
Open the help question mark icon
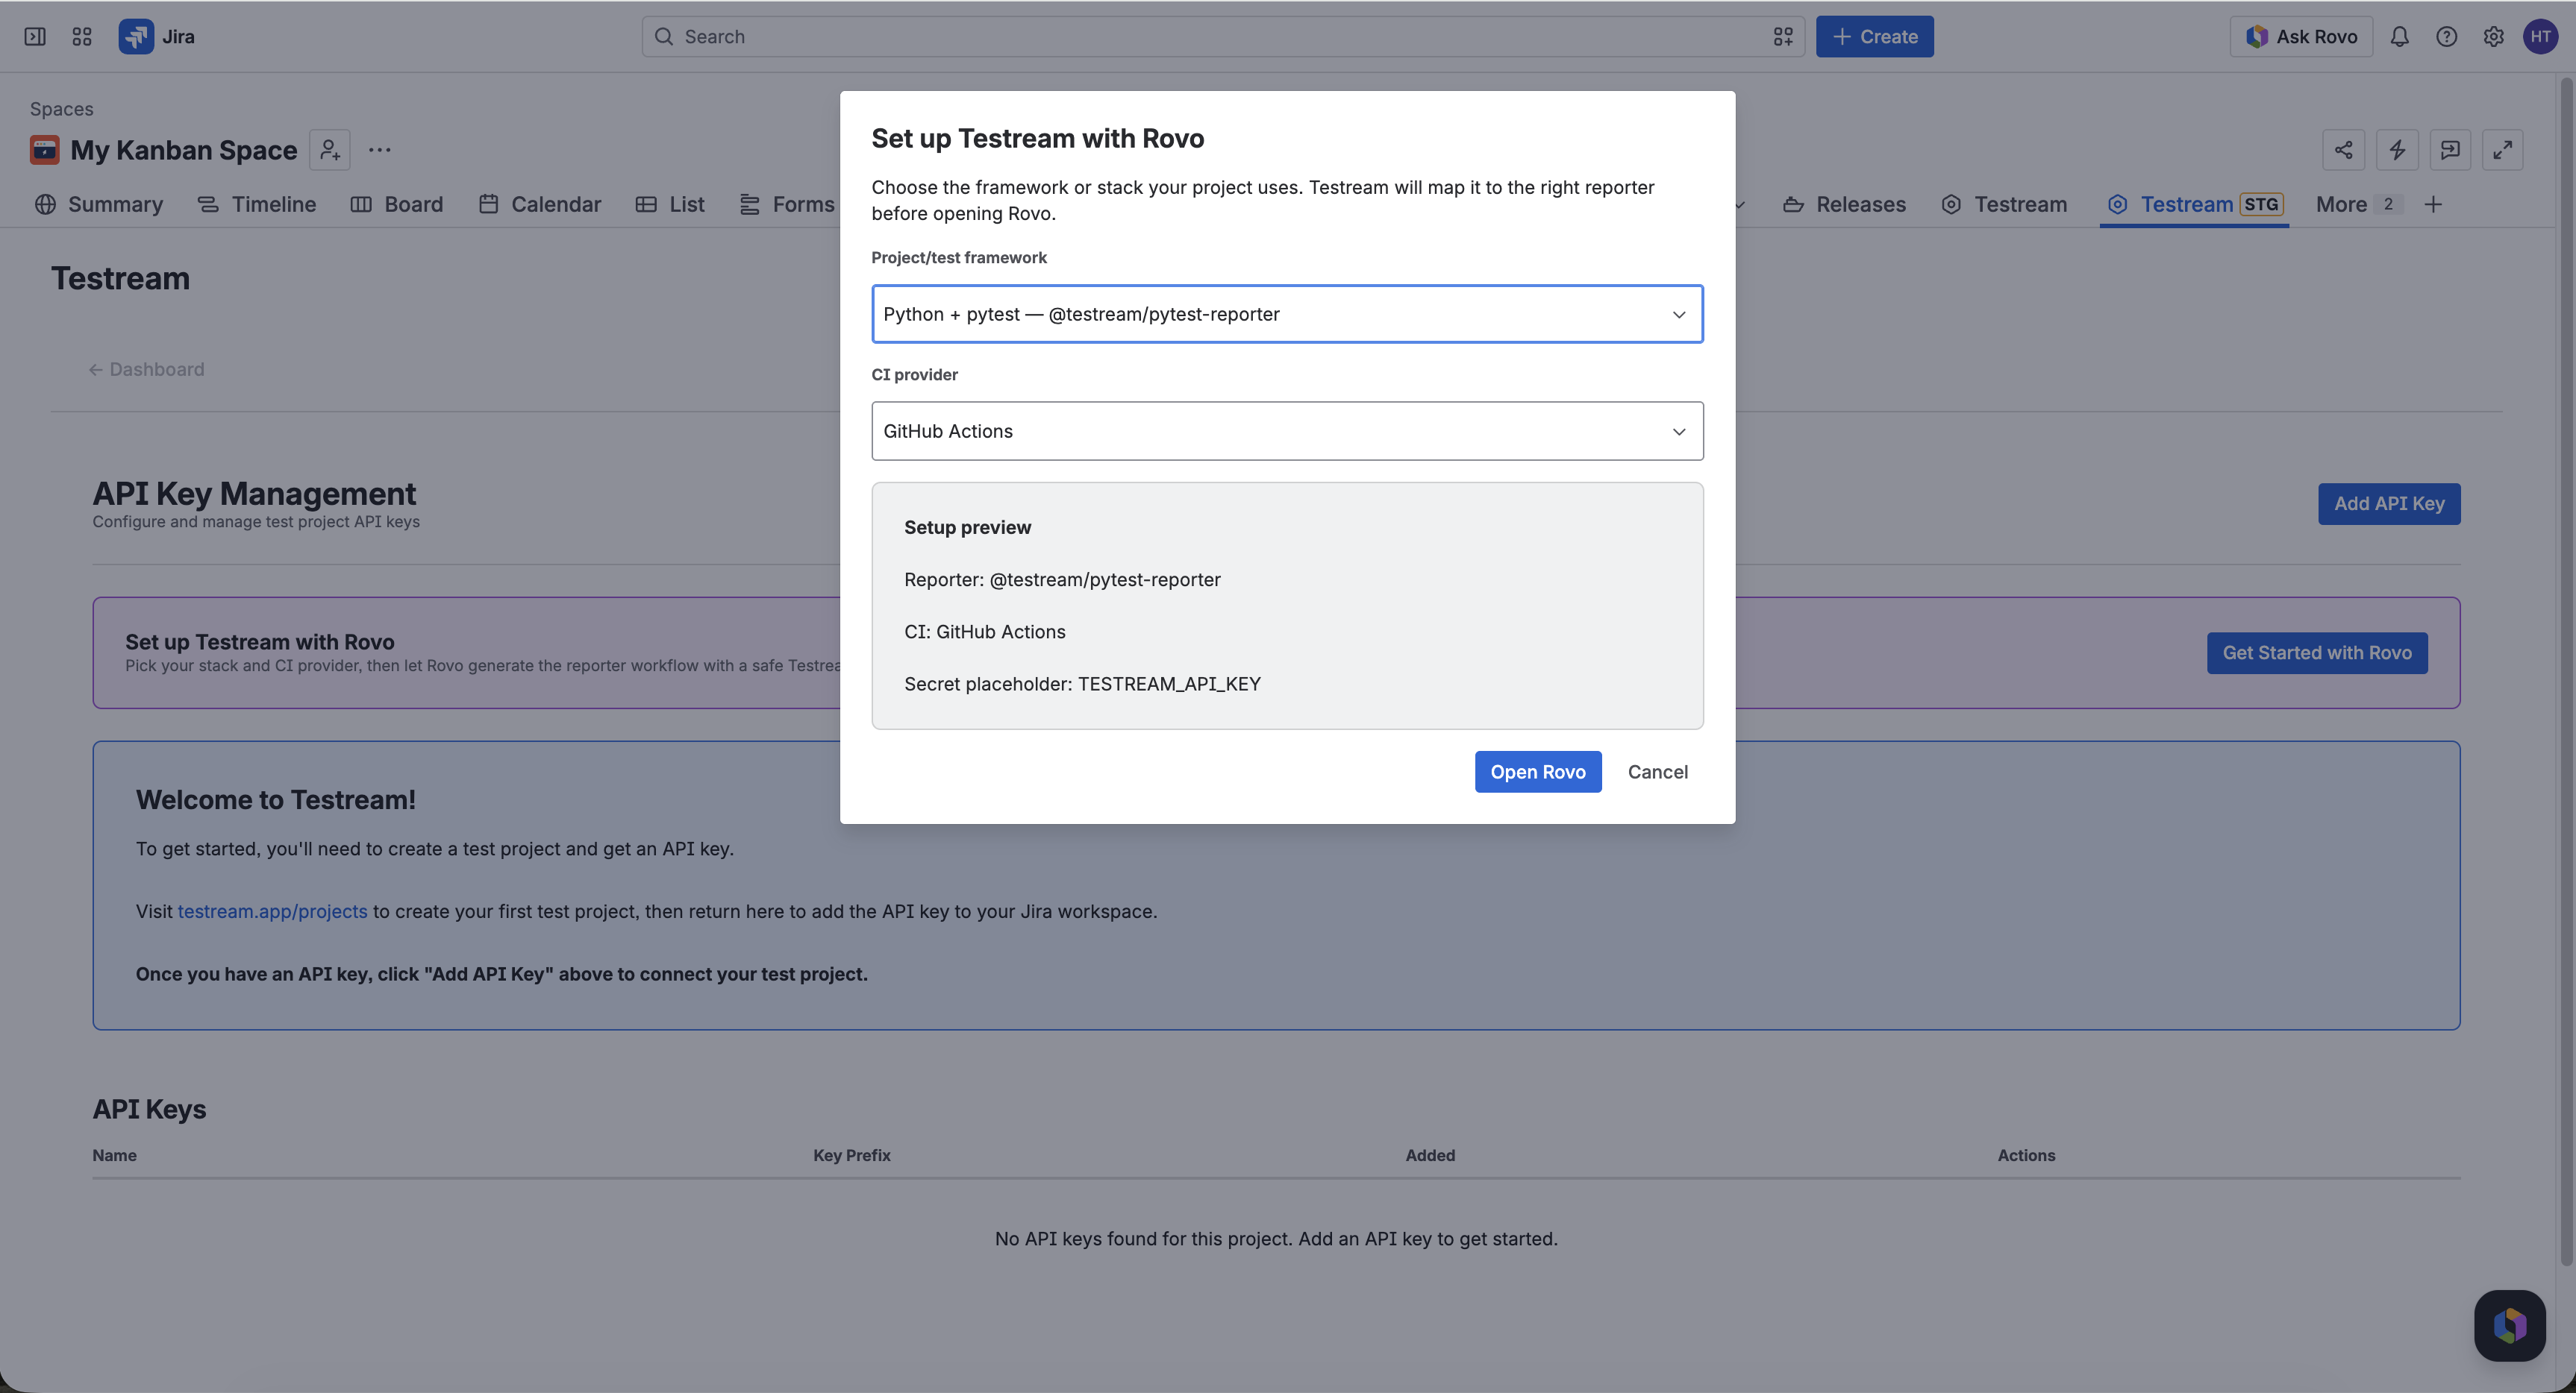click(2446, 37)
